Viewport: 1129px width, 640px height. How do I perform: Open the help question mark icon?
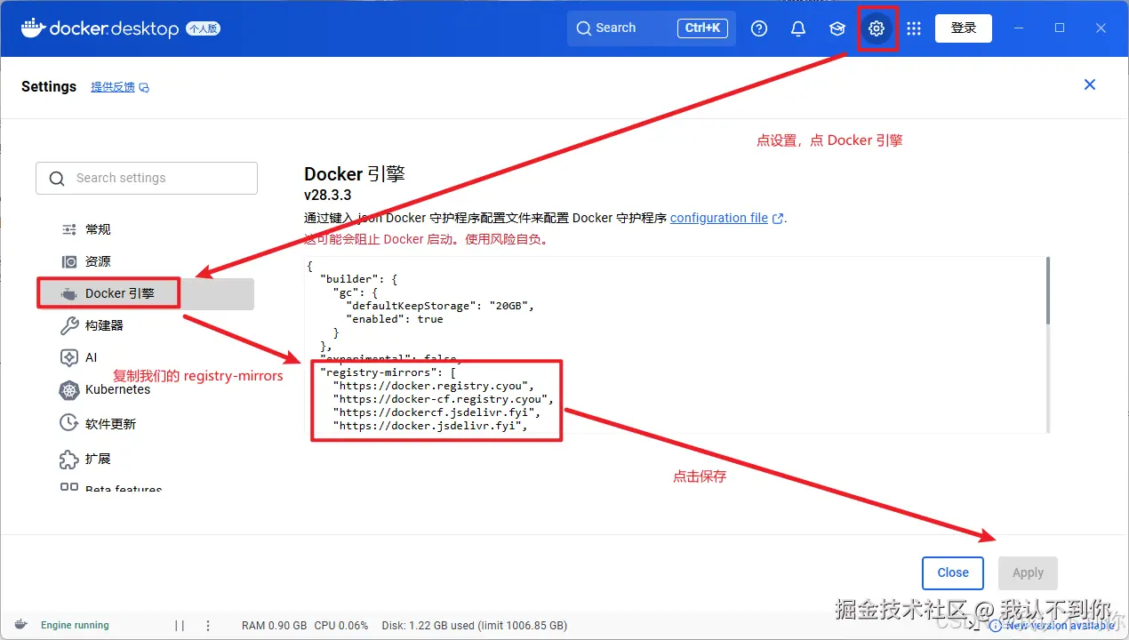pyautogui.click(x=759, y=28)
